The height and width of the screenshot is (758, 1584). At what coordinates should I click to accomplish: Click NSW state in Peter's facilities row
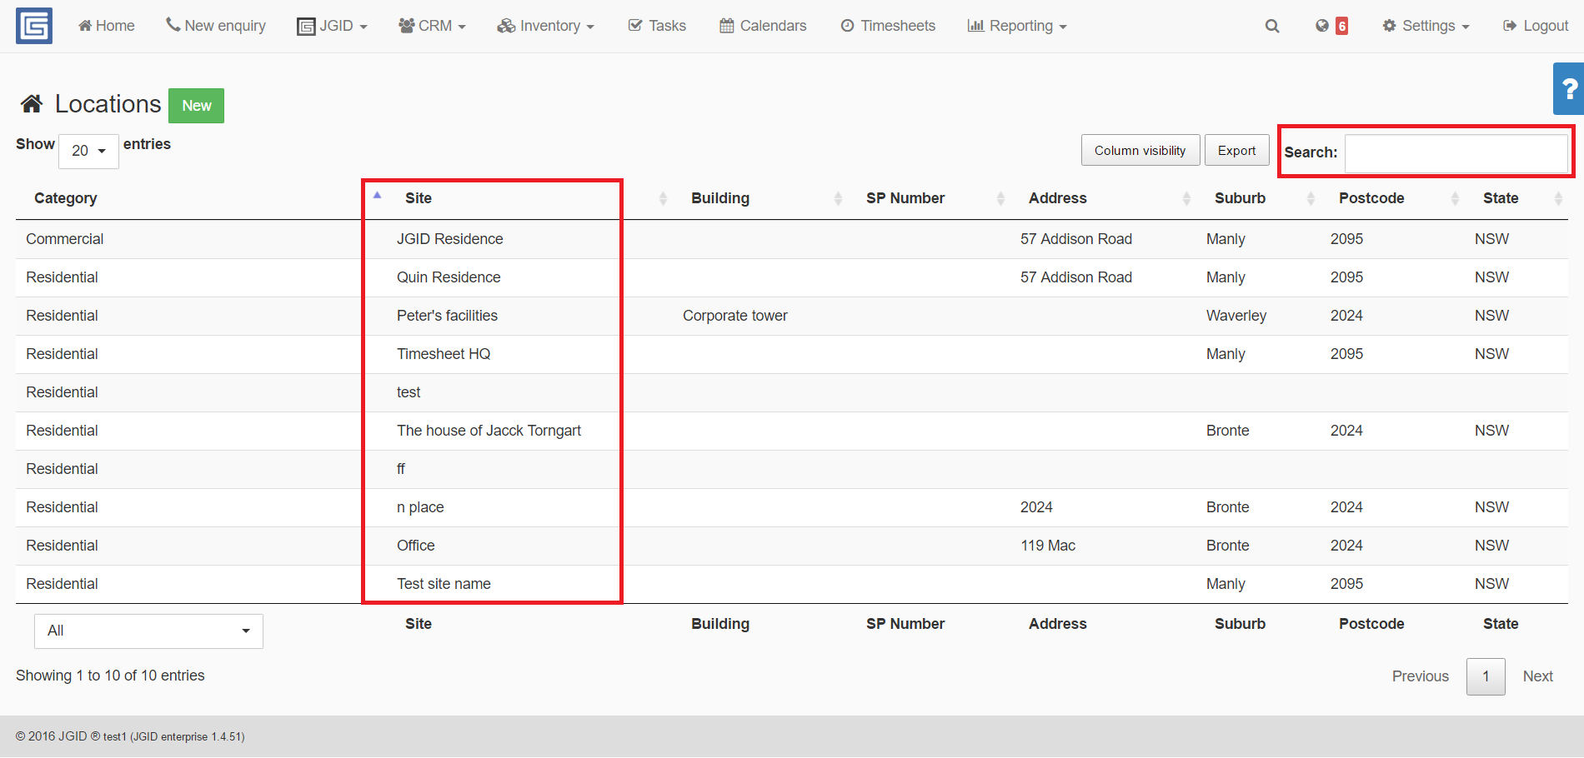coord(1491,316)
